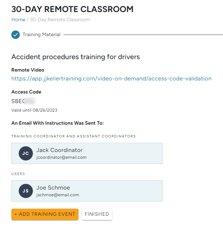Click the JS avatar circle

(26, 191)
